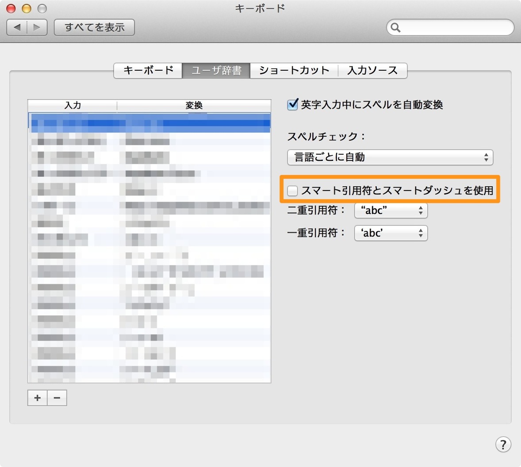The image size is (521, 467).
Task: Add a dictionary entry with plus button
Action: pyautogui.click(x=38, y=398)
